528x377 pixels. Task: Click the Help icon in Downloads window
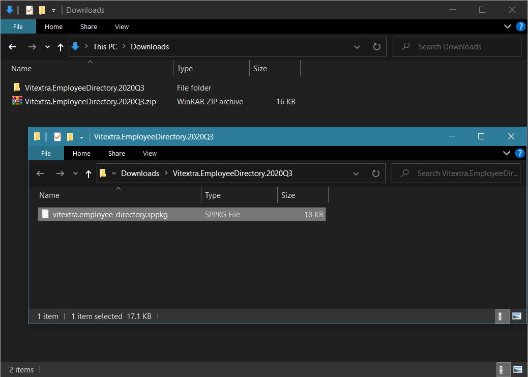click(x=520, y=26)
